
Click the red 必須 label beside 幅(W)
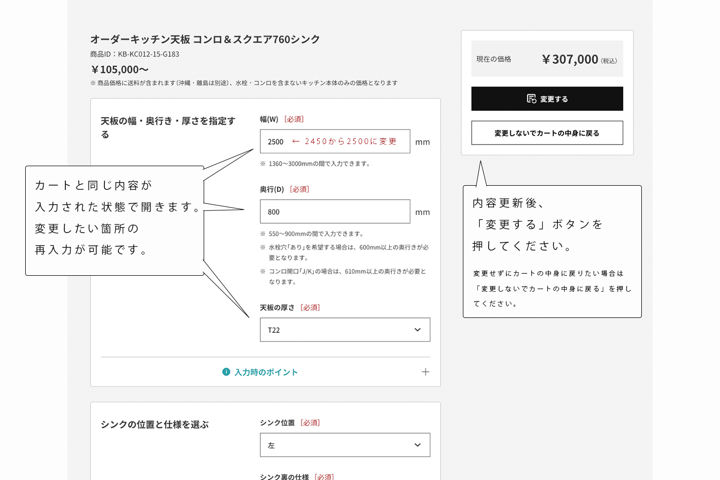(294, 119)
